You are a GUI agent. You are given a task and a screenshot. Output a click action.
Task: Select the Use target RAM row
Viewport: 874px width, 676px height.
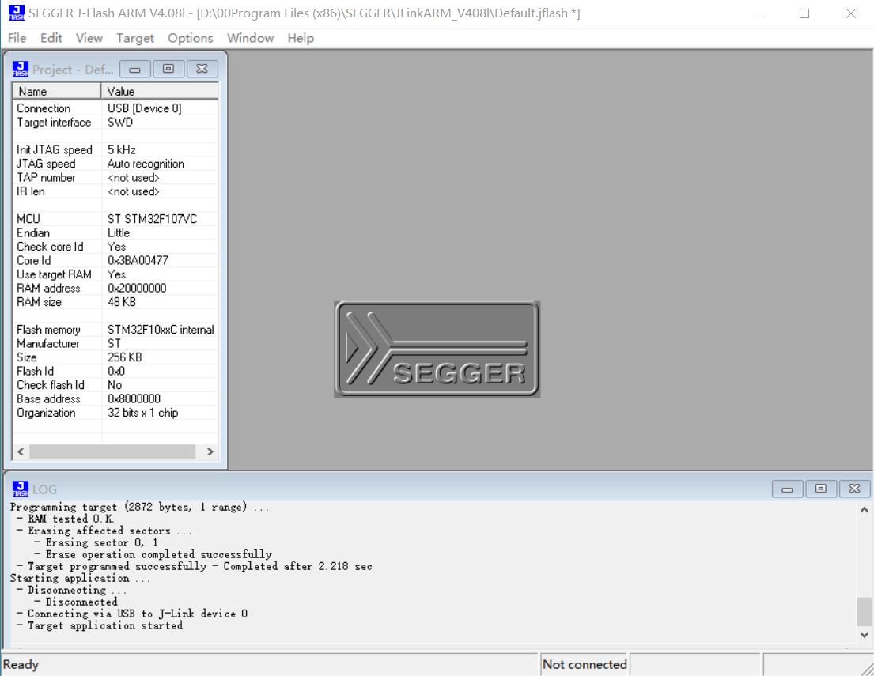click(x=115, y=274)
